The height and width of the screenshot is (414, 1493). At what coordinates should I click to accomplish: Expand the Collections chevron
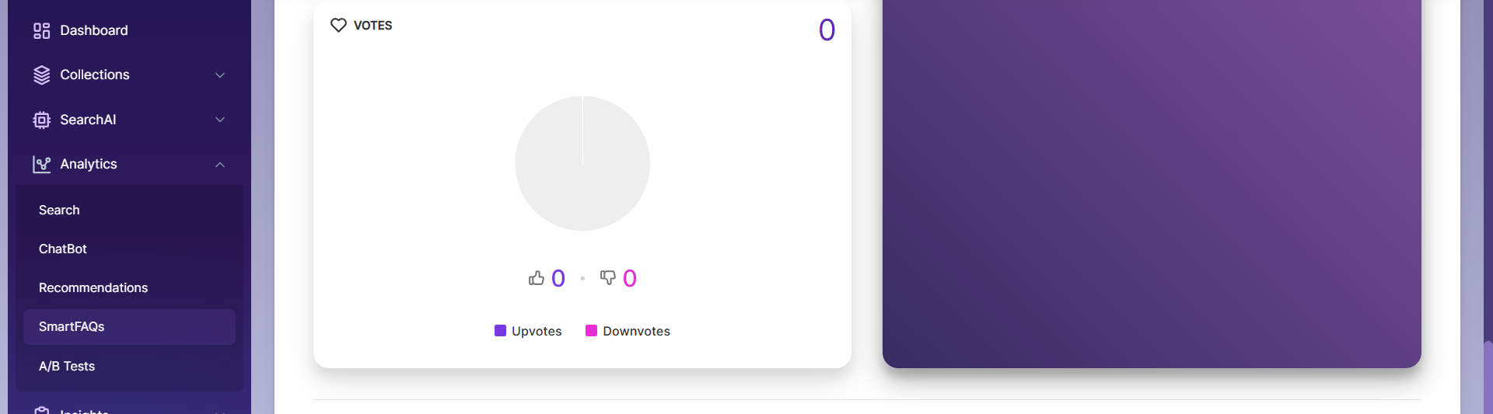point(220,75)
